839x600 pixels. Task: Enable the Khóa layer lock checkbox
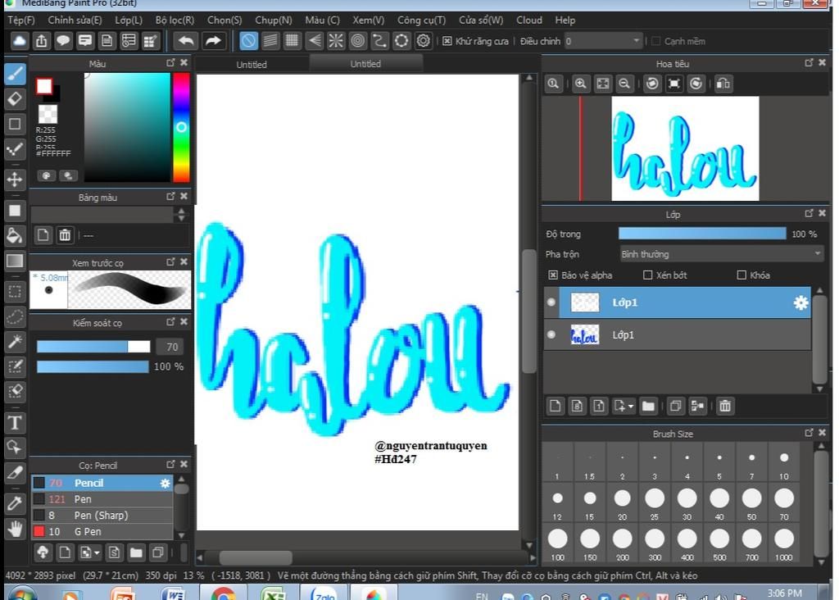point(741,275)
